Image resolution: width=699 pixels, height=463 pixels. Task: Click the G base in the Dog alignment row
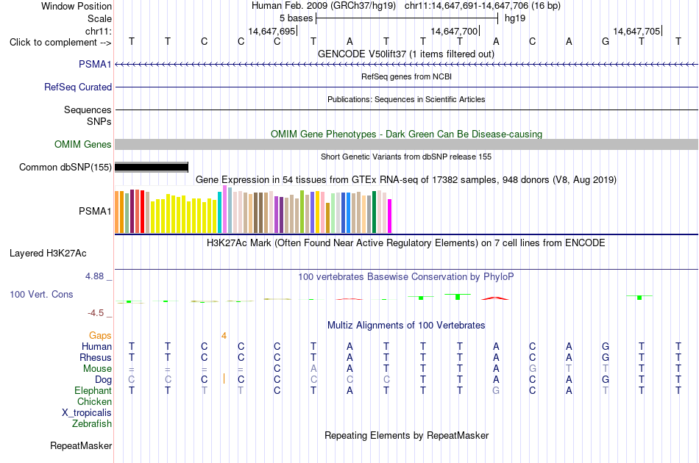click(x=606, y=380)
